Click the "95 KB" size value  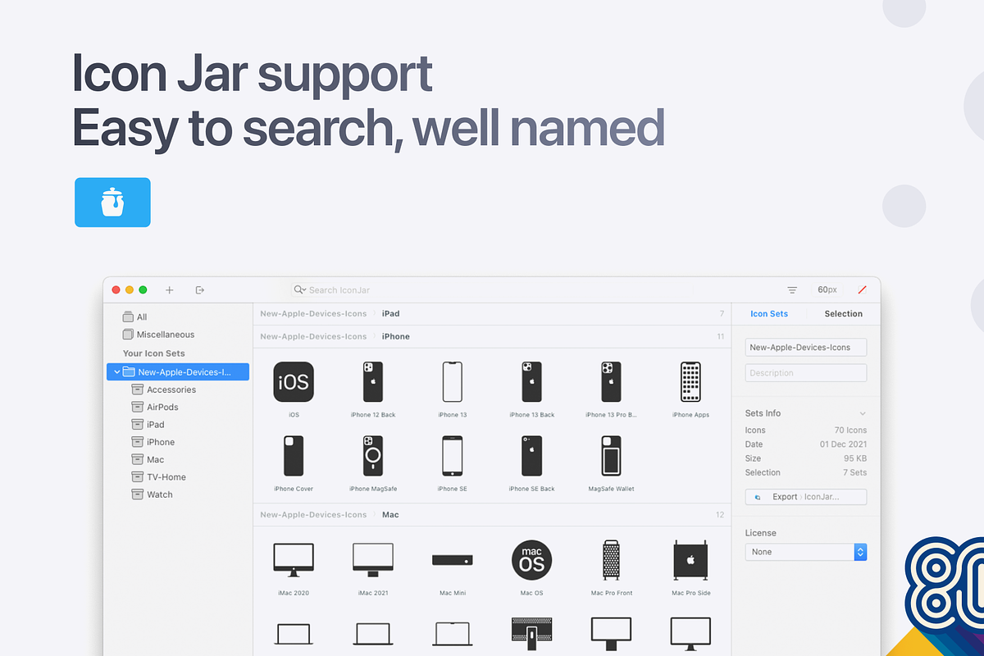(x=855, y=458)
